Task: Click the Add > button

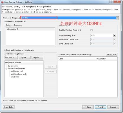Action: [x=51, y=67]
